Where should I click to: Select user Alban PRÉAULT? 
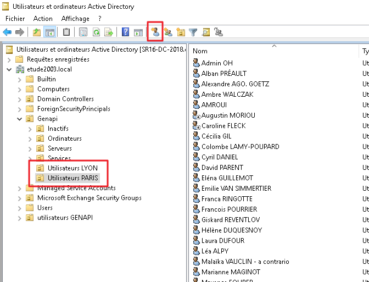click(x=224, y=74)
